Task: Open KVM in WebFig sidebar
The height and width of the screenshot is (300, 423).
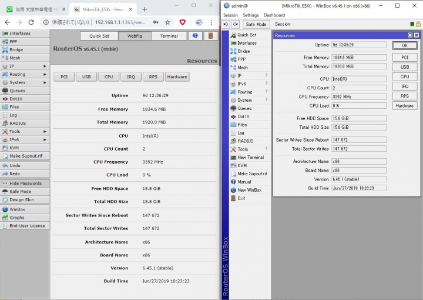Action: pos(25,148)
